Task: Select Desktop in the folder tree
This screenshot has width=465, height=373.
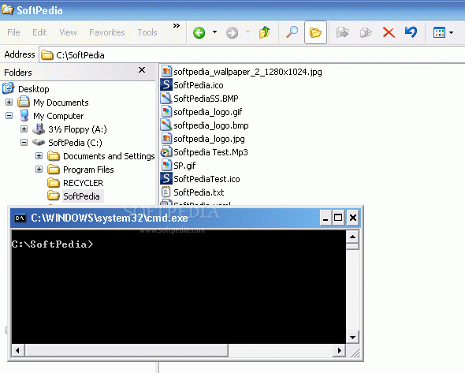Action: point(34,89)
